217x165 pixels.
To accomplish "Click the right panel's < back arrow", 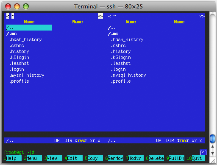I will (x=109, y=16).
